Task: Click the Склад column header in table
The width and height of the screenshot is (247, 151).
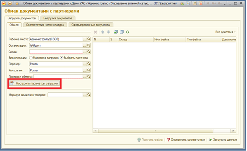Action: [135, 40]
